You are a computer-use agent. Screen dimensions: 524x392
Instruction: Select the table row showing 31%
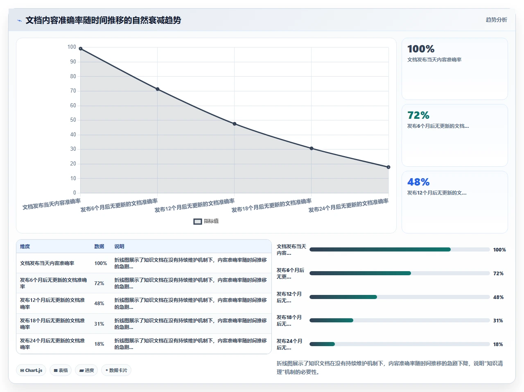(144, 324)
